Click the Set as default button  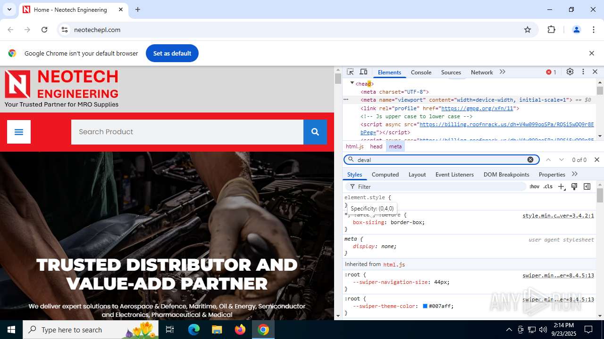pos(172,53)
